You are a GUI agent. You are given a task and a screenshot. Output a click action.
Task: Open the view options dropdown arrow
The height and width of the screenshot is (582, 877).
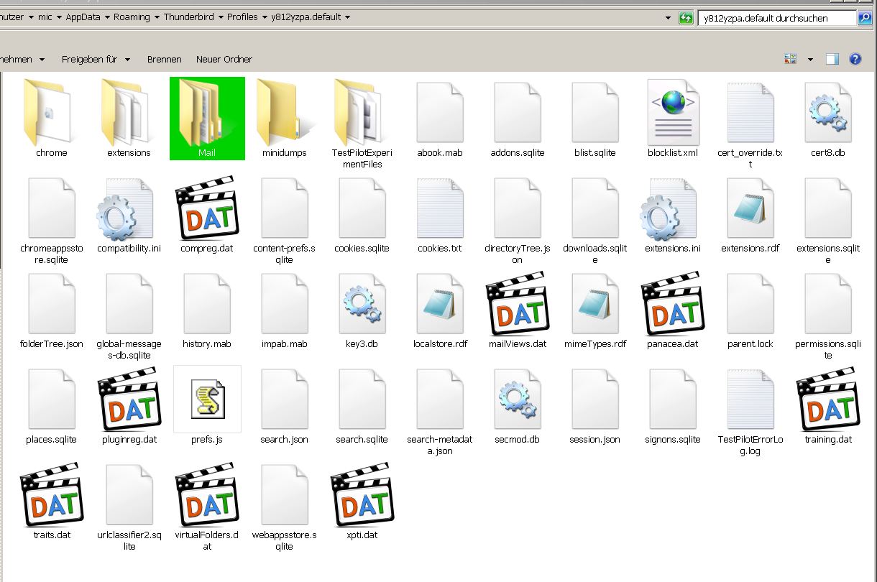(x=810, y=60)
